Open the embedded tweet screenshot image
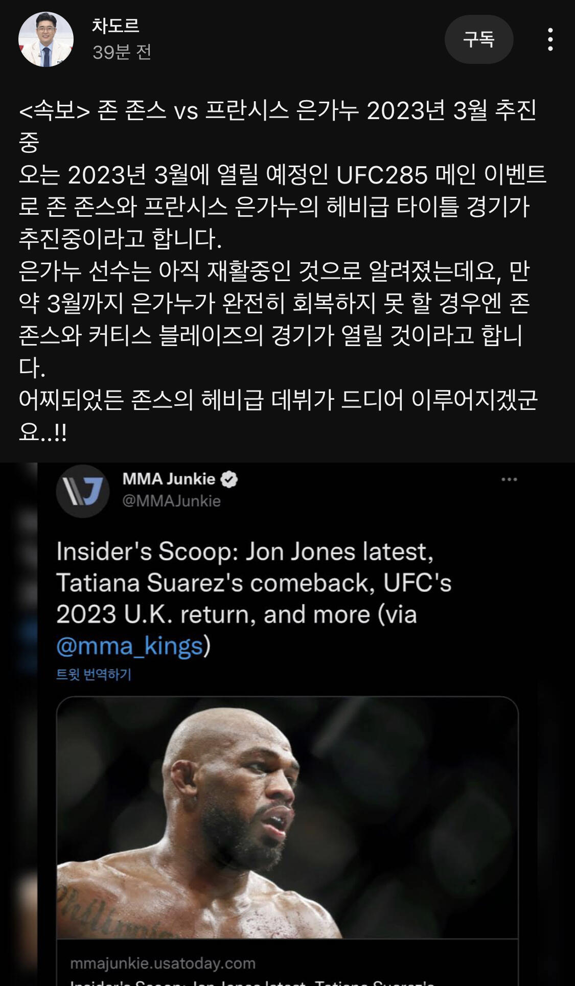 pos(287,724)
